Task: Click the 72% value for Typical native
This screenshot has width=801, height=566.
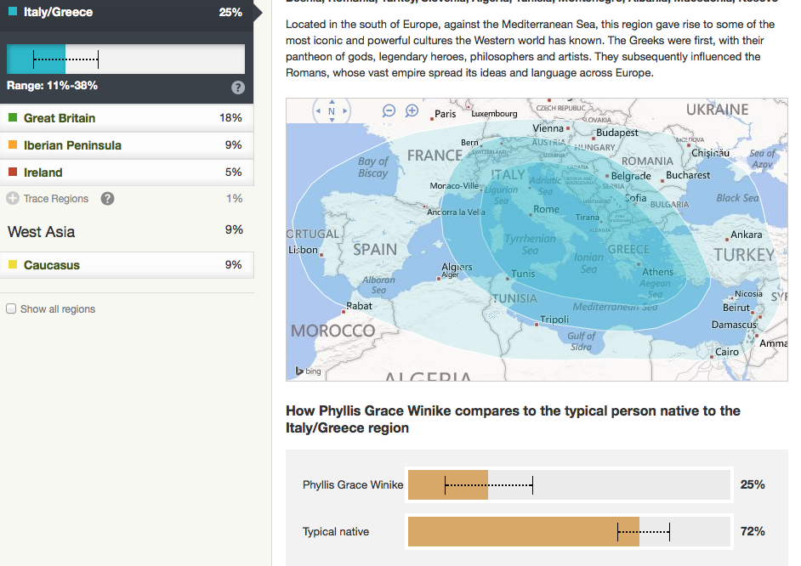Action: [753, 532]
